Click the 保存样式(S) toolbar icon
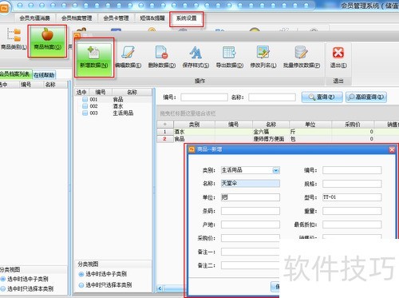 pyautogui.click(x=196, y=52)
